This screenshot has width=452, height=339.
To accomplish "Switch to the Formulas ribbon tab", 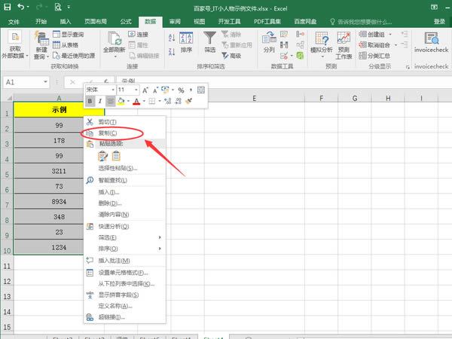I will coord(125,22).
